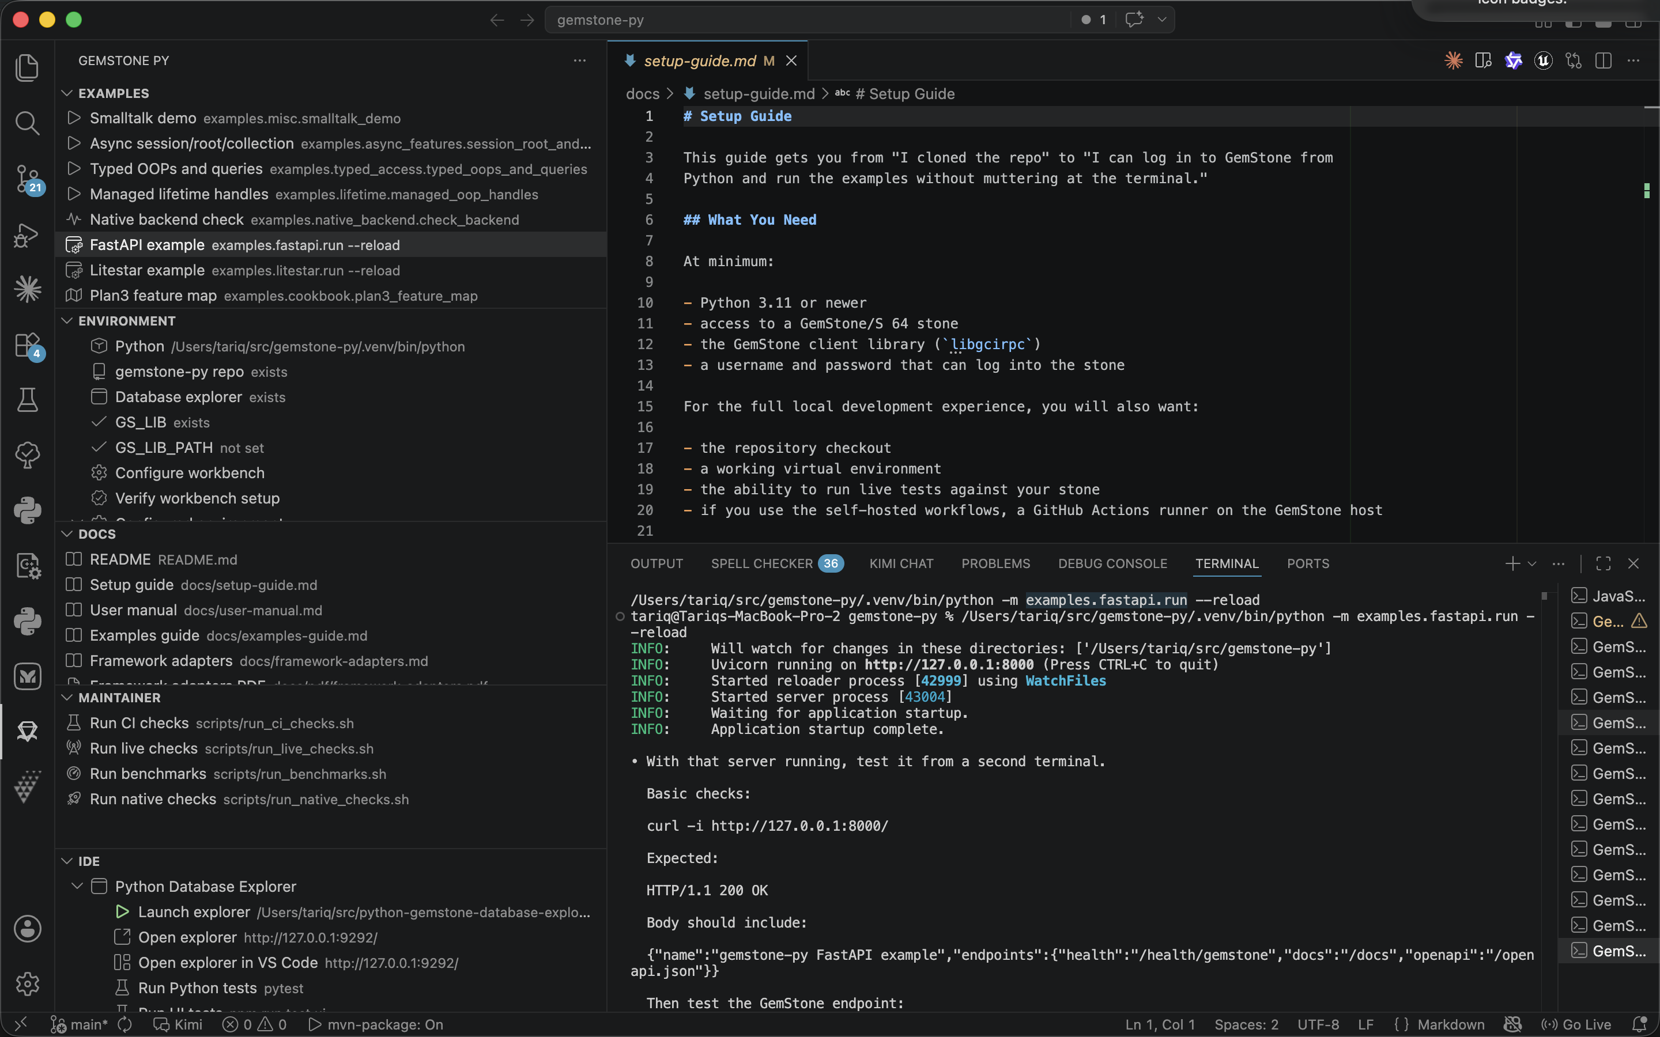
Task: Click terminal scrollbar thumb
Action: point(1544,596)
